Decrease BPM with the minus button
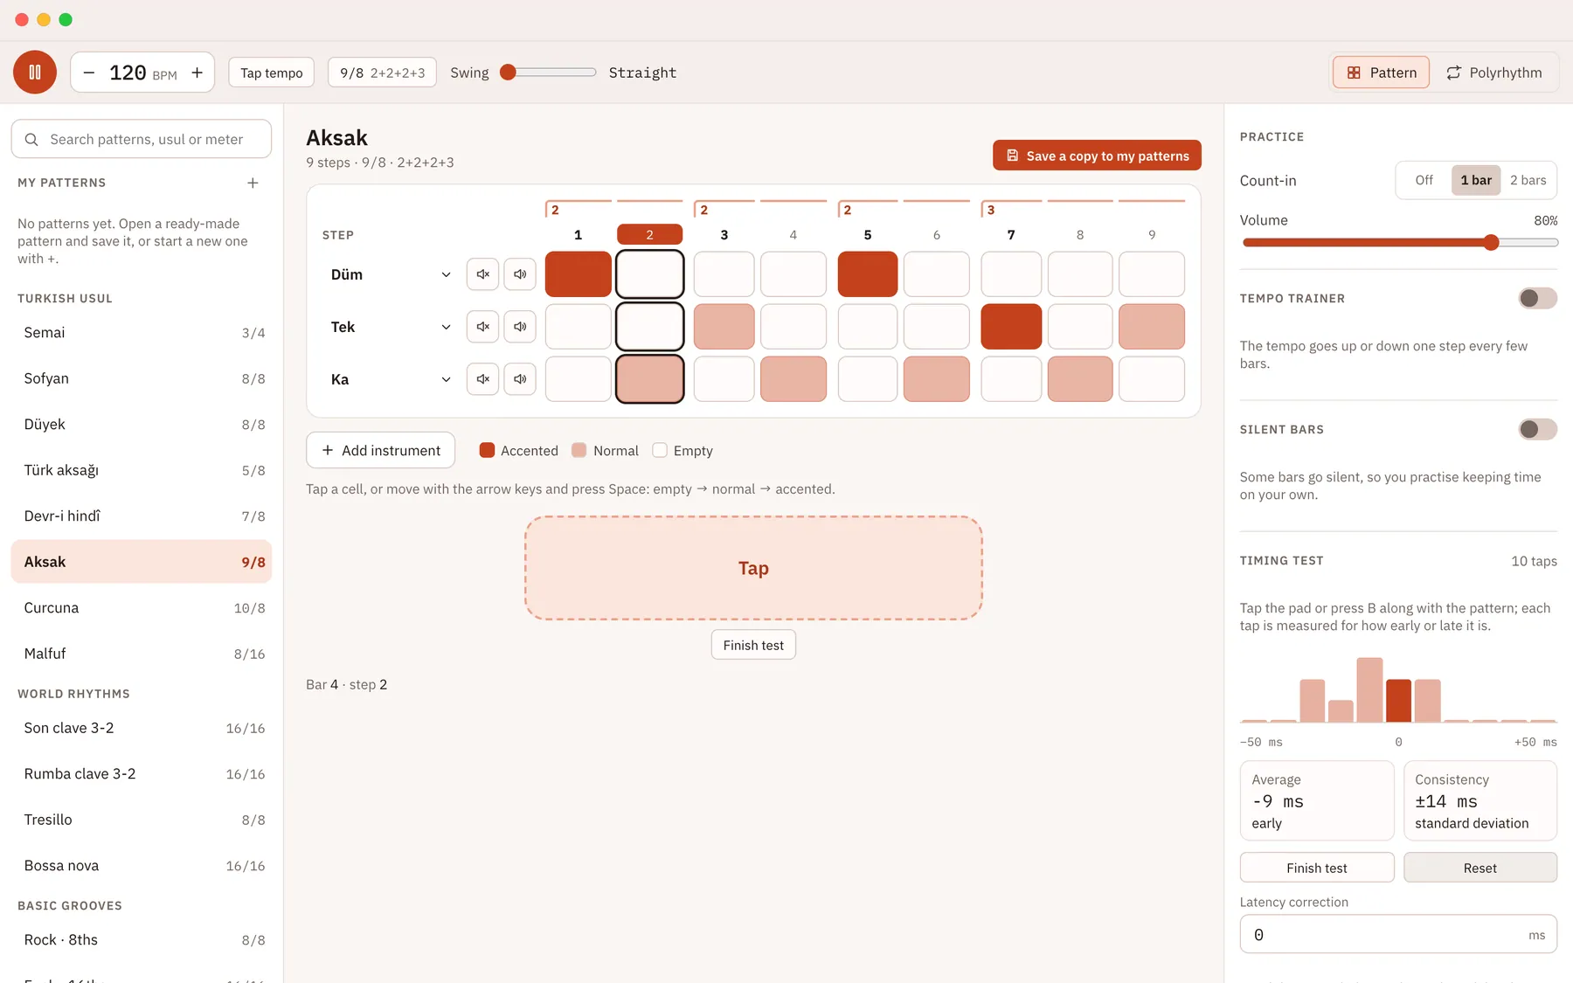The height and width of the screenshot is (983, 1573). 89,73
